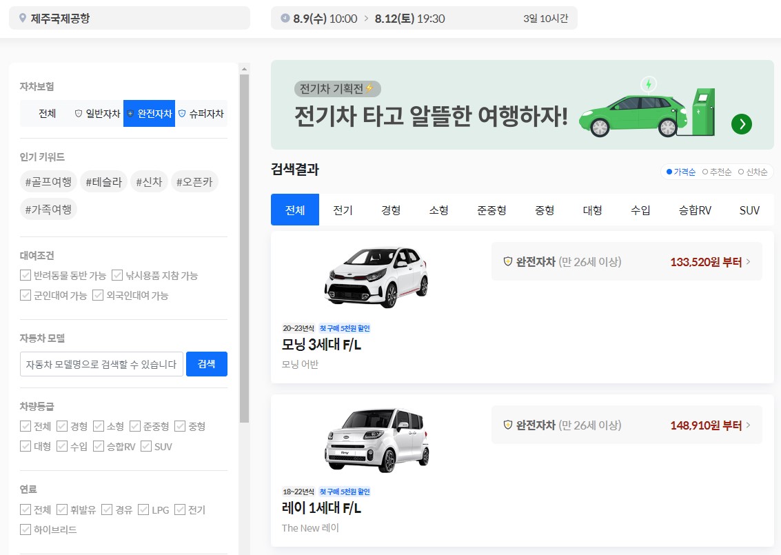Toggle 휘발유 fuel checkbox
Image resolution: width=781 pixels, height=555 pixels.
pos(62,509)
